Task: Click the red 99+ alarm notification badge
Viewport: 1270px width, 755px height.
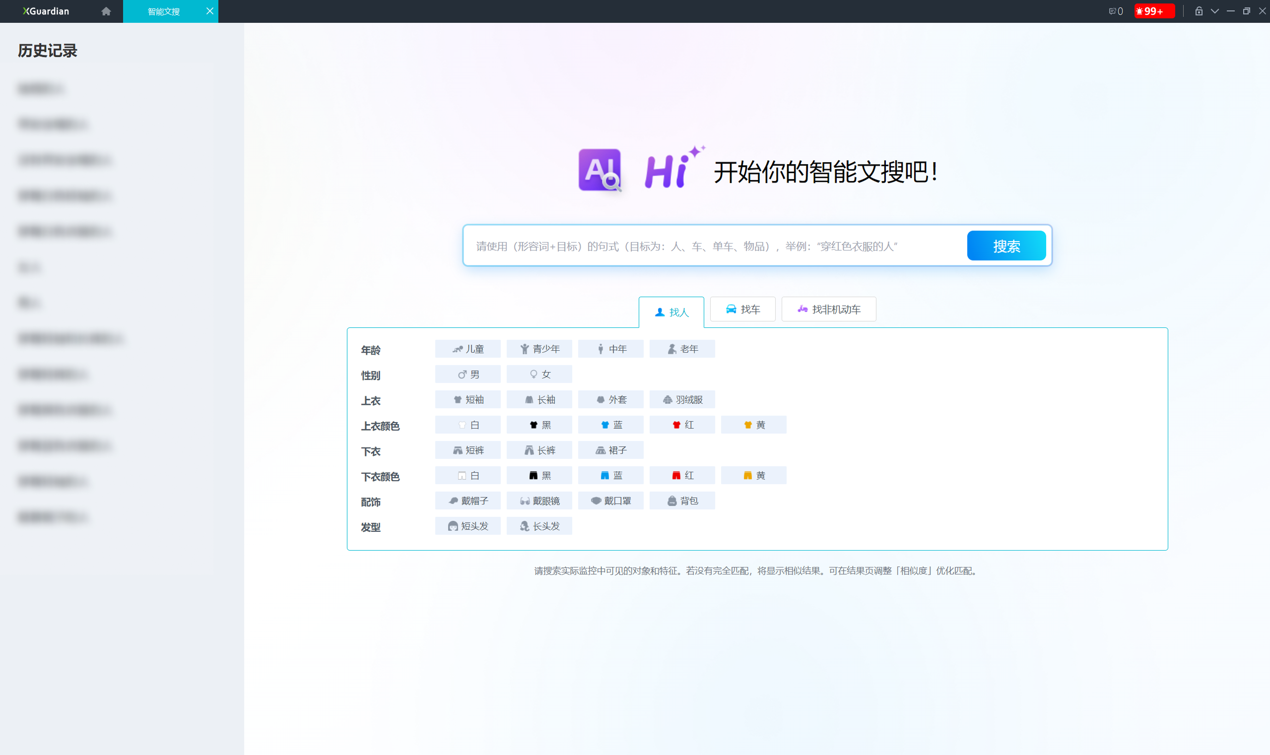Action: click(x=1154, y=11)
